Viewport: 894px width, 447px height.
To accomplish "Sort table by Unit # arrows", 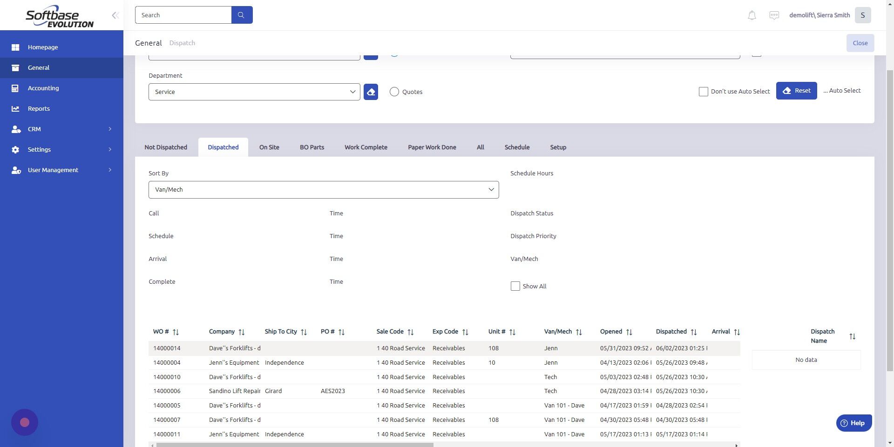I will [512, 332].
